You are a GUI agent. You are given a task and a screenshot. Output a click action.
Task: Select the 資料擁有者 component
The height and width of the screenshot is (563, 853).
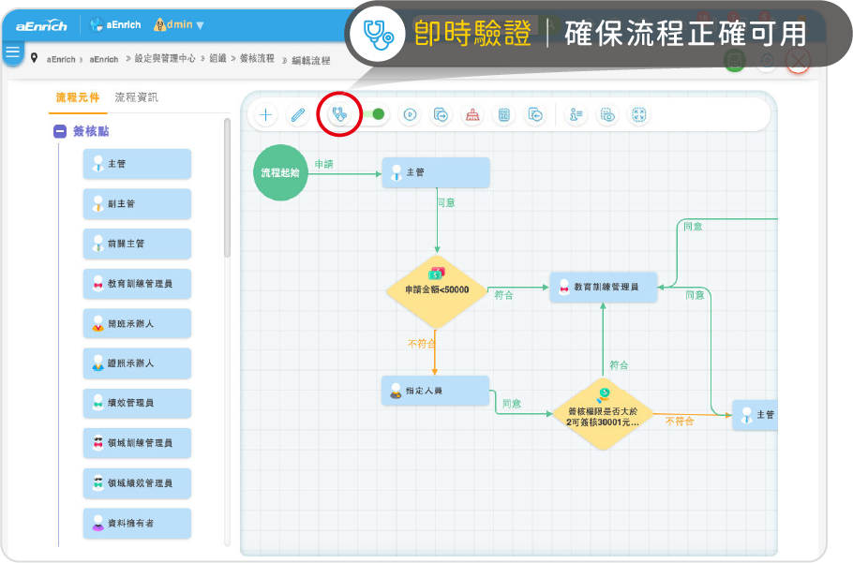pos(137,523)
